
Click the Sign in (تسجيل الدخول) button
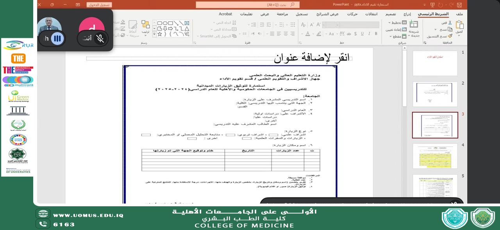pyautogui.click(x=99, y=5)
